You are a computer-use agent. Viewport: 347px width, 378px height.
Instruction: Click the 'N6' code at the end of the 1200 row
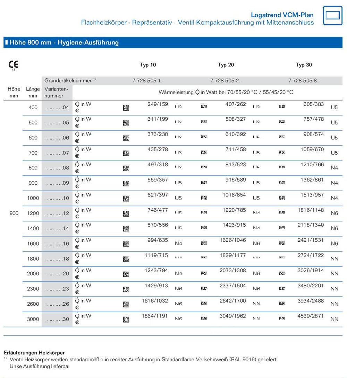coord(334,214)
